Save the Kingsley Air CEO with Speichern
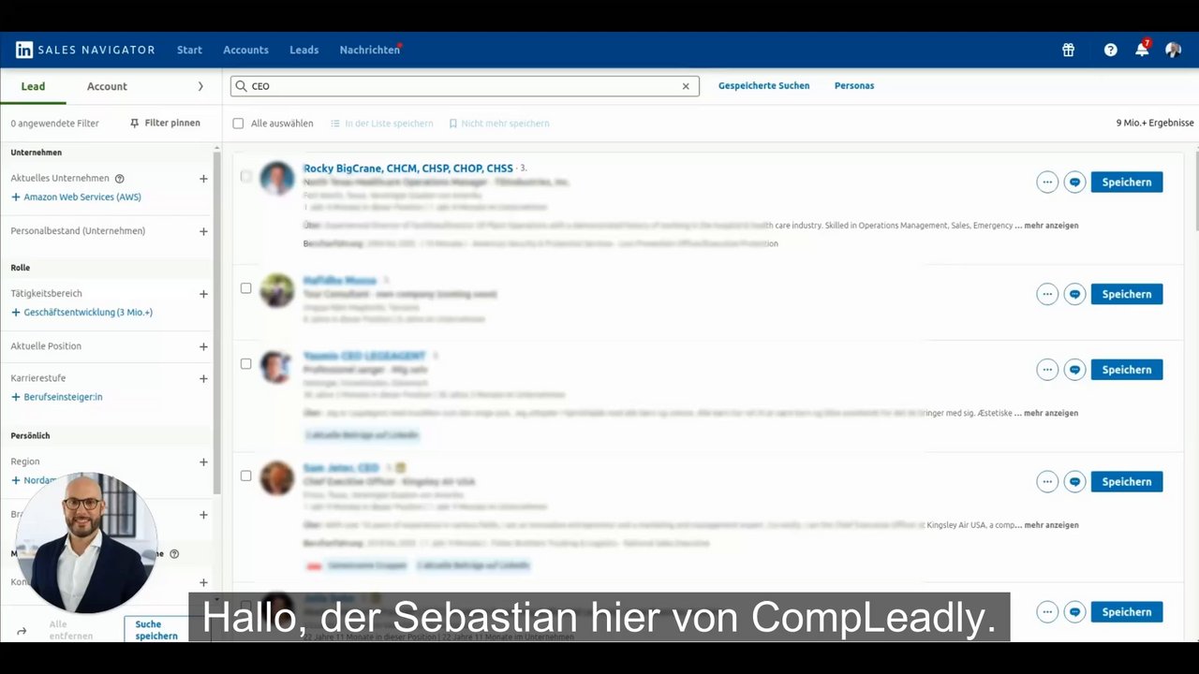Image resolution: width=1199 pixels, height=674 pixels. coord(1127,481)
